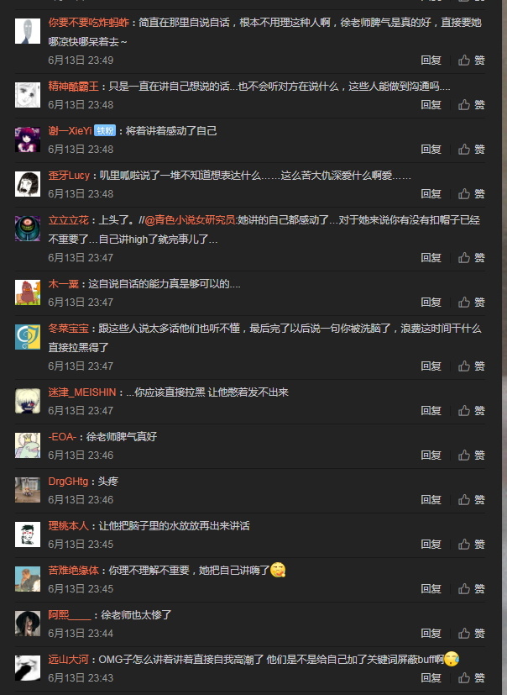Screen dimensions: 507x695
Task: Like the comment by 你要不要吃炸蚂蚱
Action: click(471, 61)
